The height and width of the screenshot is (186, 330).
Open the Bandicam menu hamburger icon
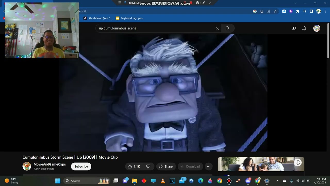coord(119,3)
